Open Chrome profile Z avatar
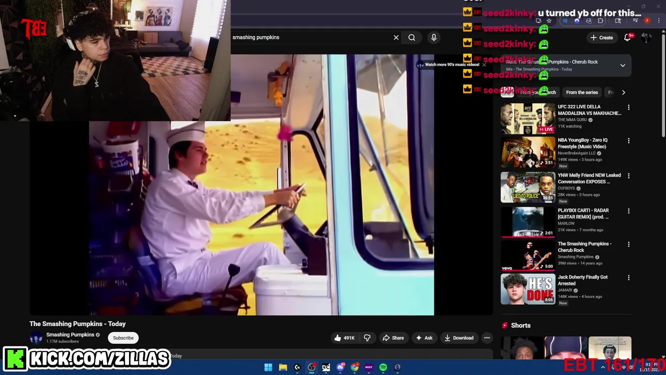Image resolution: width=666 pixels, height=375 pixels. pyautogui.click(x=647, y=21)
